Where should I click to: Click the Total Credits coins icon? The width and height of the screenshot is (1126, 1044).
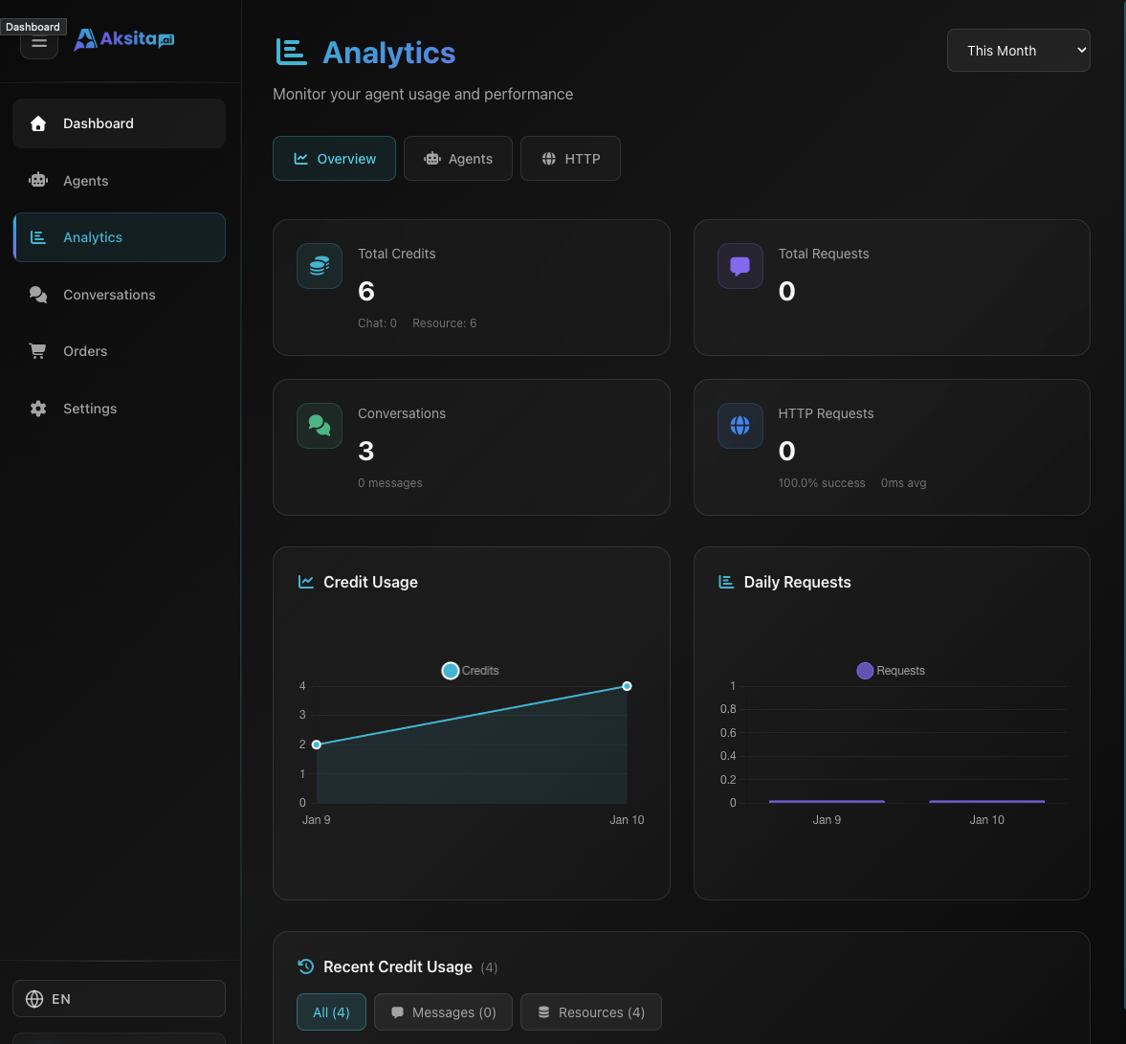coord(319,266)
